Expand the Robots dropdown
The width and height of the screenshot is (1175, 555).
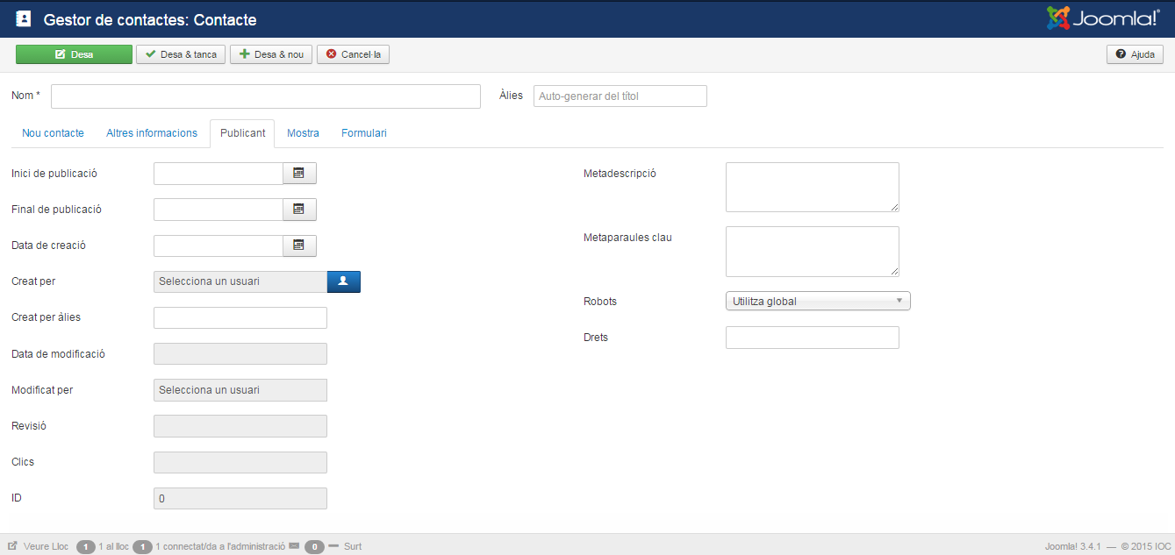click(x=817, y=302)
